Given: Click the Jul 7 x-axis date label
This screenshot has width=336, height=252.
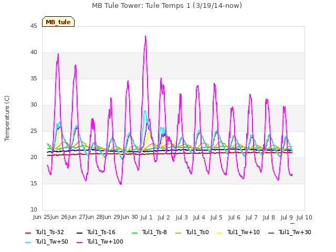Looking at the screenshot, I should [251, 217].
